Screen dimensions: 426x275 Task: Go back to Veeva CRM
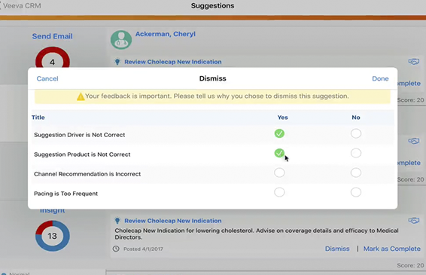20,5
